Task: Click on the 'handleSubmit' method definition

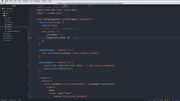Action: (x=46, y=63)
